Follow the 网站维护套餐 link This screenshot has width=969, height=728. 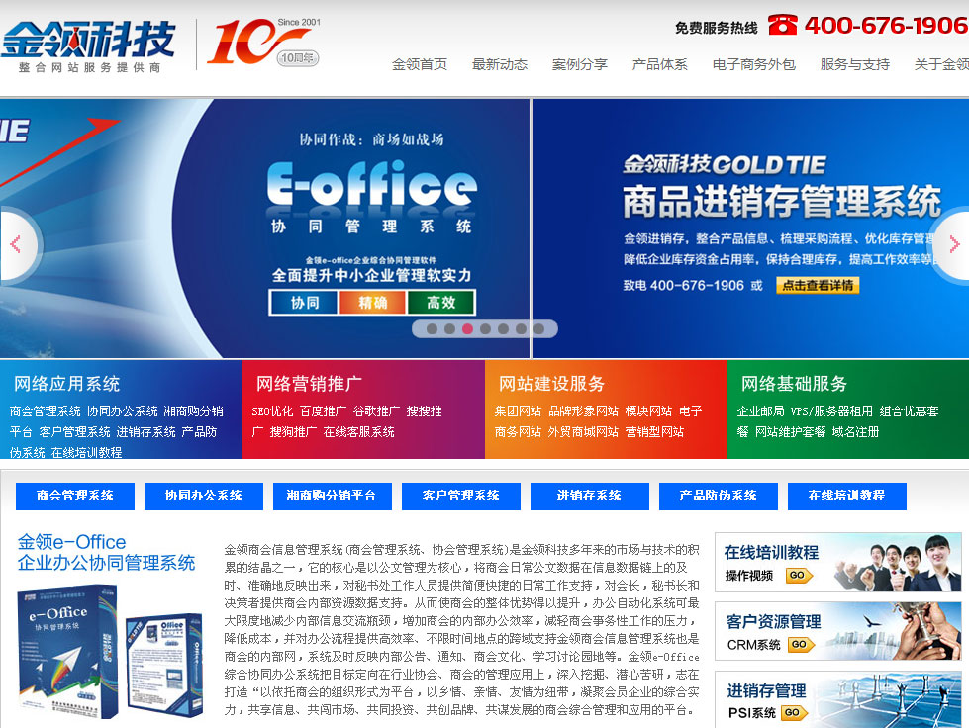[791, 432]
